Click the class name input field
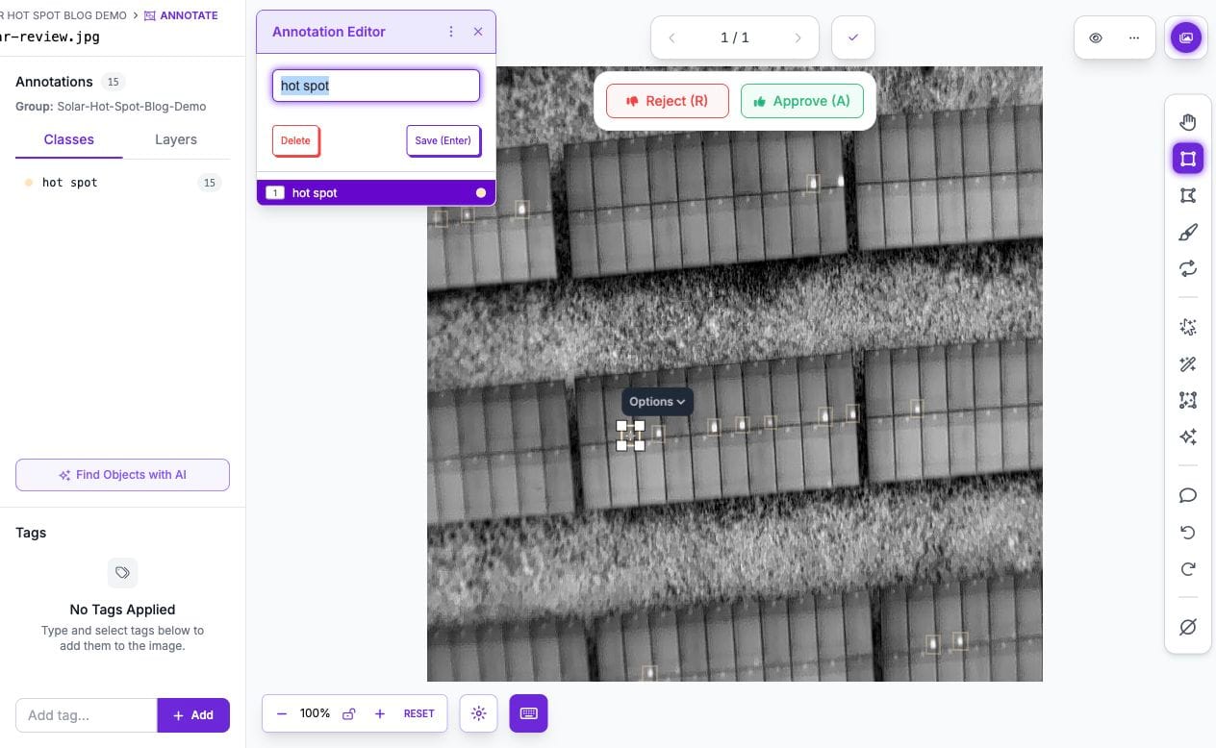 pyautogui.click(x=376, y=86)
